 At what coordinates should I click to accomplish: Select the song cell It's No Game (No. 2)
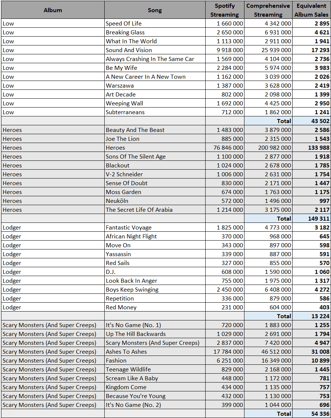[155, 405]
